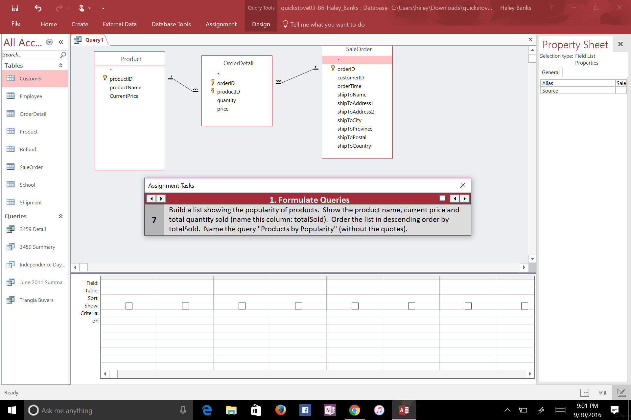
Task: Click the navigation pane search magnifier icon
Action: click(63, 55)
